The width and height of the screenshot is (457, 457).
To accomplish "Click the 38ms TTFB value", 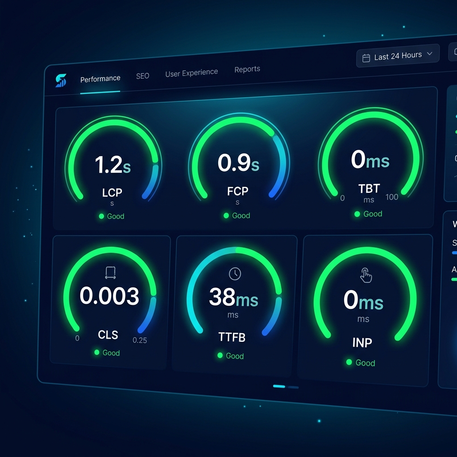I will click(x=233, y=297).
